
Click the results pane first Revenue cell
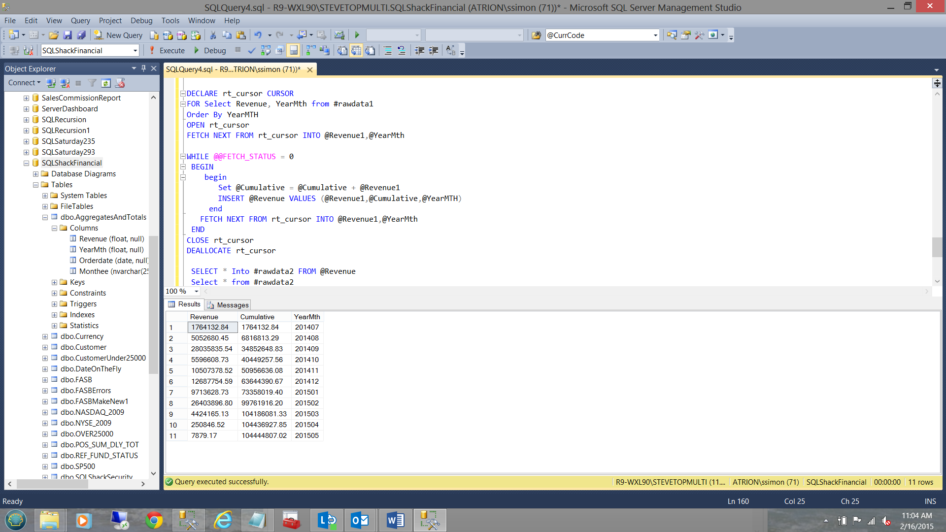pyautogui.click(x=212, y=327)
